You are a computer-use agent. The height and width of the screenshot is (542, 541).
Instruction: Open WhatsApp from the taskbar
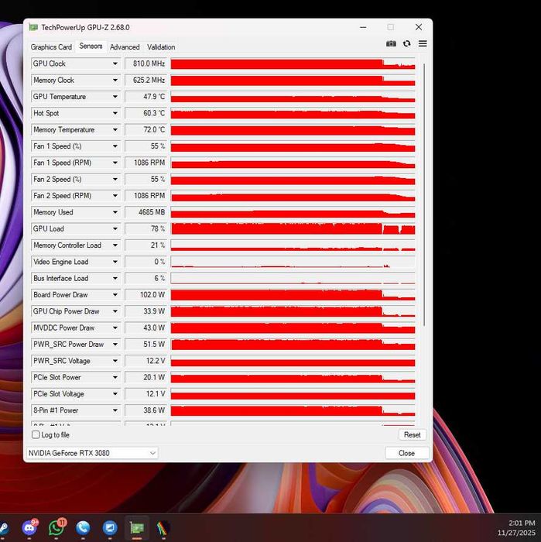coord(56,527)
